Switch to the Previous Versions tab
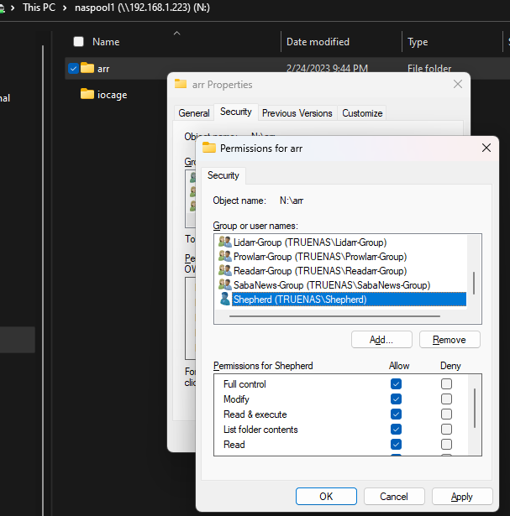This screenshot has width=510, height=516. pyautogui.click(x=297, y=113)
